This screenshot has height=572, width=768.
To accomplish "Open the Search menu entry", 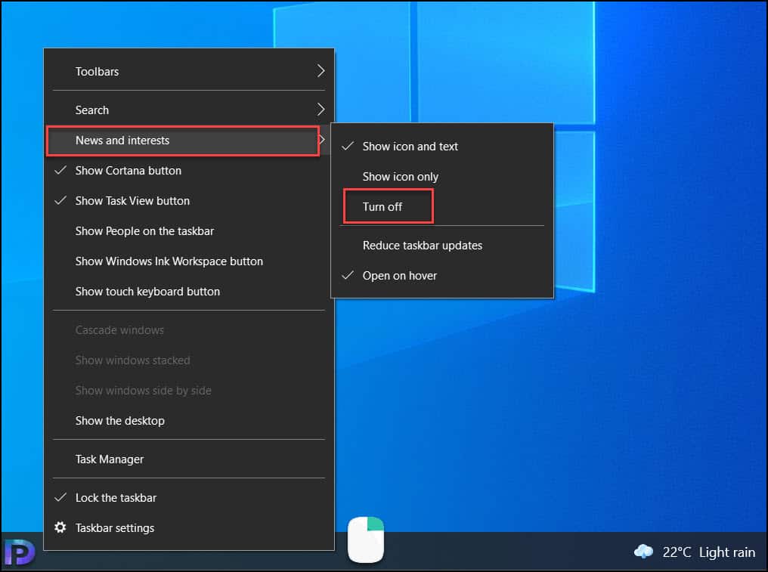I will [x=189, y=110].
